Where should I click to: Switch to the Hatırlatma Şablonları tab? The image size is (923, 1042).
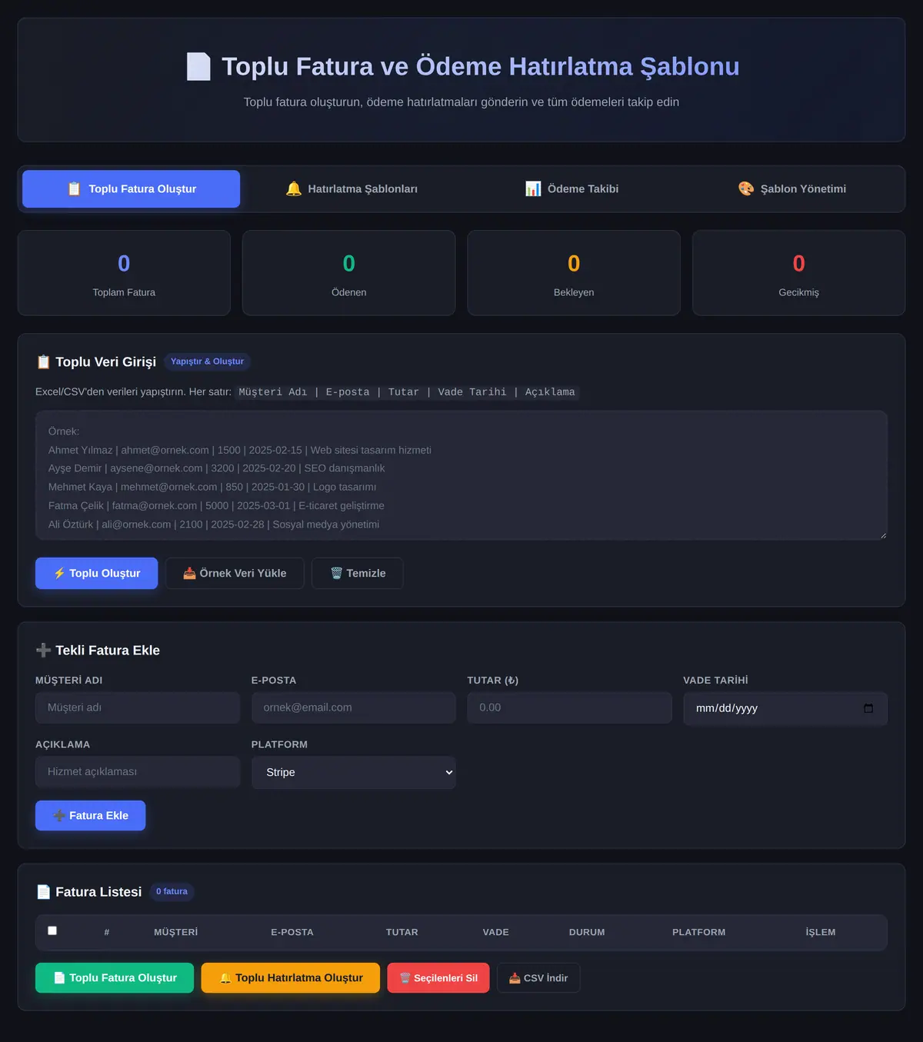tap(352, 189)
